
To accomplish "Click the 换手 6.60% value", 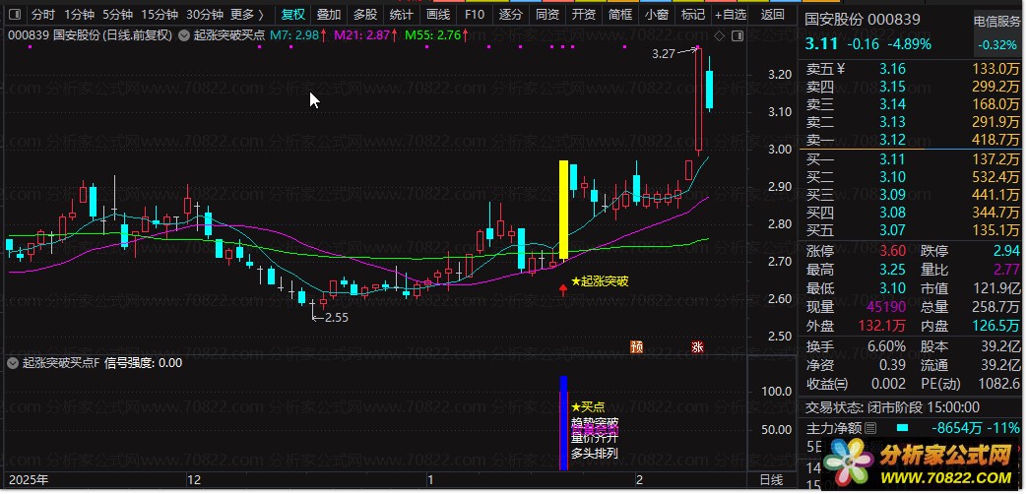I will click(884, 346).
